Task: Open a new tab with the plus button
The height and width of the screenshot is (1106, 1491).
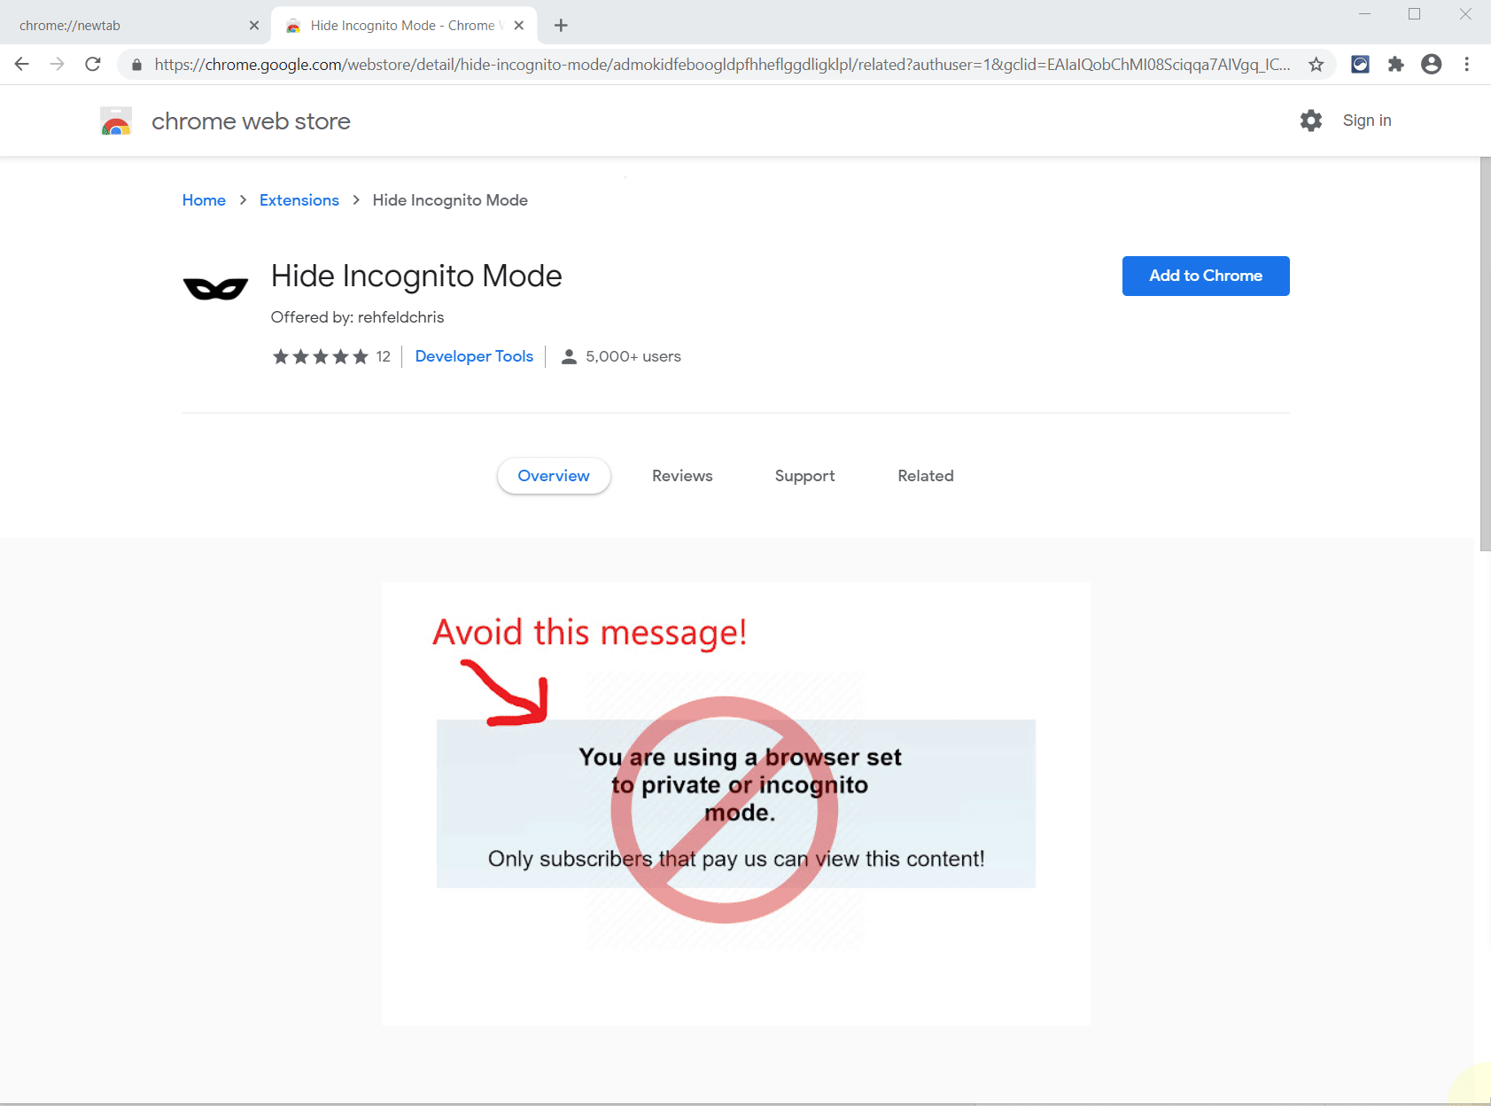Action: (561, 26)
